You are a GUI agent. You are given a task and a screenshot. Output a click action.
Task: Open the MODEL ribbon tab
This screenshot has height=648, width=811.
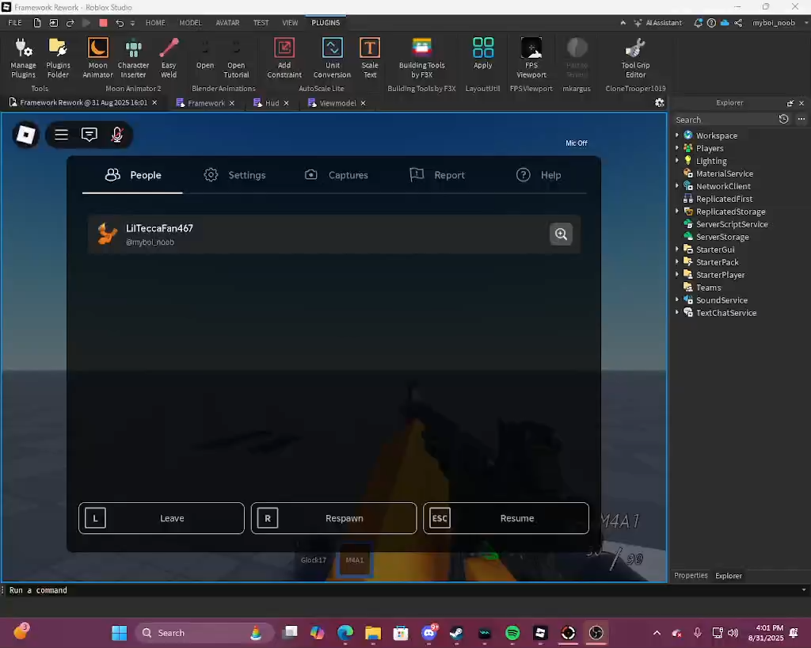190,22
